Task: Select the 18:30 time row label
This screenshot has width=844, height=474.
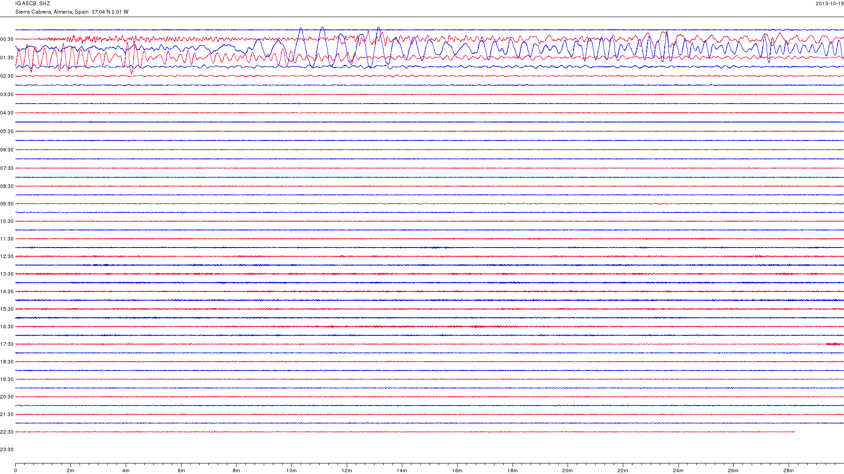Action: [x=7, y=362]
